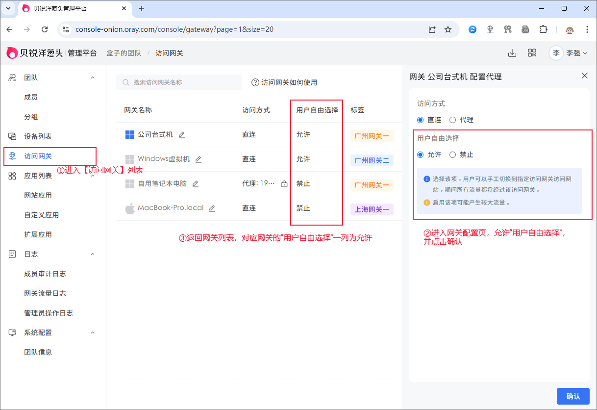
Task: Click the lock icon in 自用笔记本电脑 row
Action: click(284, 184)
